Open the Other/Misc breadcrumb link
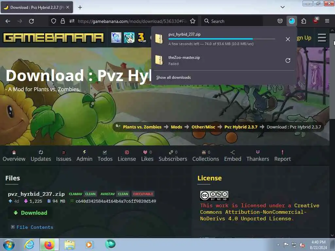 pos(203,127)
